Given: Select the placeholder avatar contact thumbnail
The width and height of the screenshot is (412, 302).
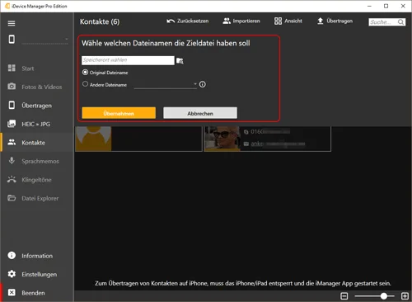Looking at the screenshot, I should point(93,139).
